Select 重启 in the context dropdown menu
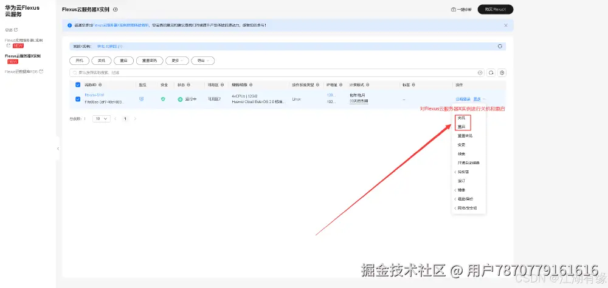This screenshot has height=288, width=608. tap(461, 127)
